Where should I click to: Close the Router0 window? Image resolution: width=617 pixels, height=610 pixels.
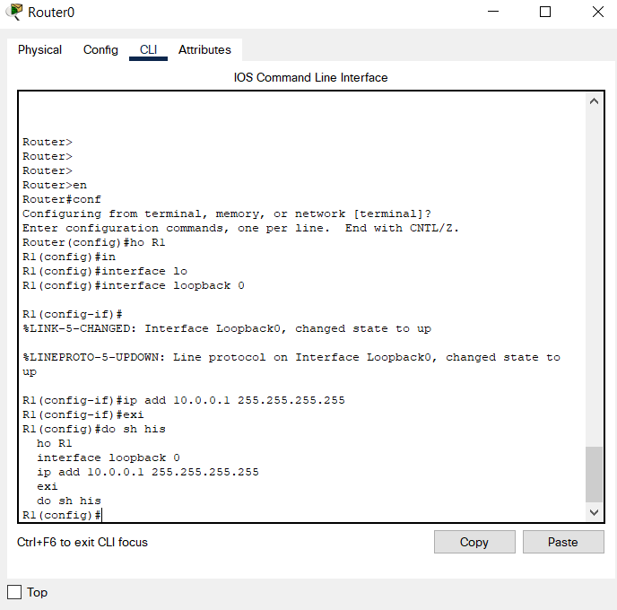point(597,12)
